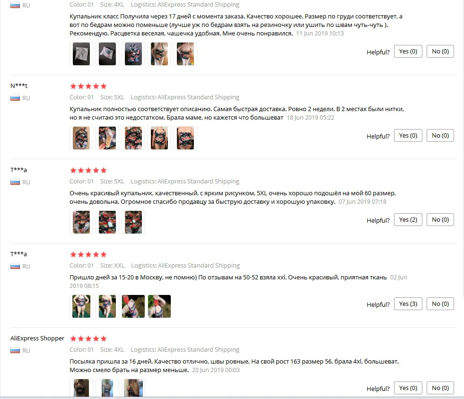The width and height of the screenshot is (464, 399).
Task: Click Yes (3) on the XXL T***a review
Action: [408, 304]
